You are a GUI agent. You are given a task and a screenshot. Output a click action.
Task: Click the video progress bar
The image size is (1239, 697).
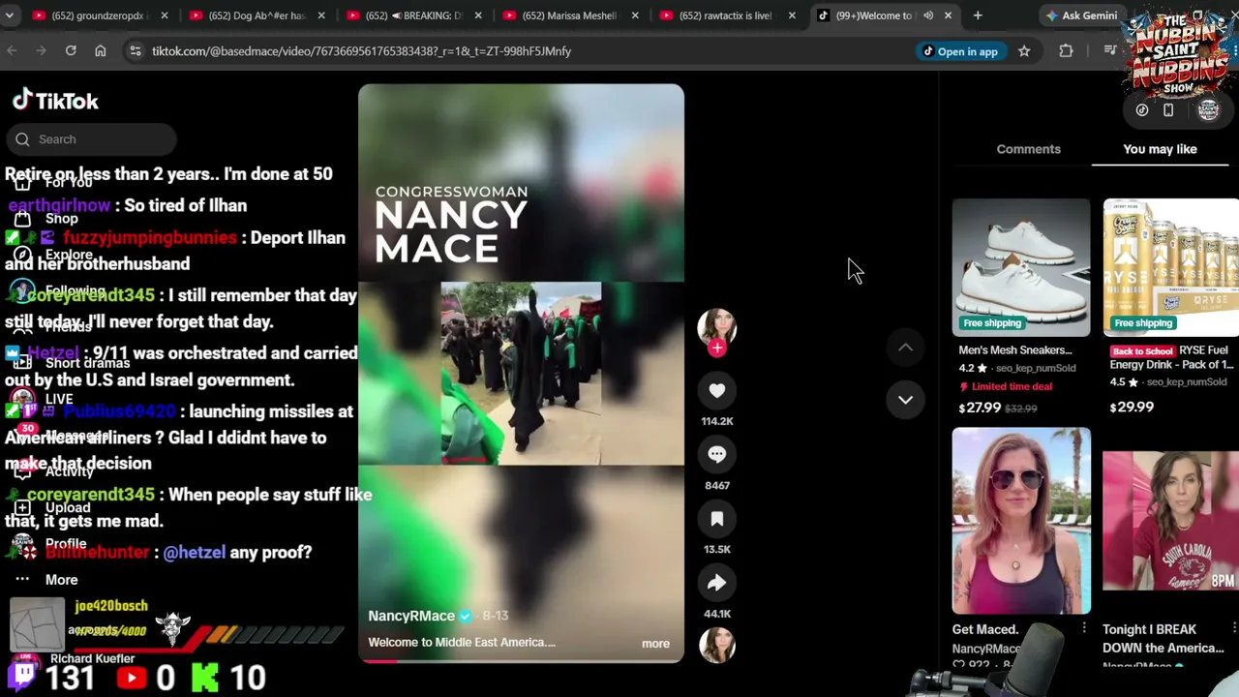pos(521,661)
